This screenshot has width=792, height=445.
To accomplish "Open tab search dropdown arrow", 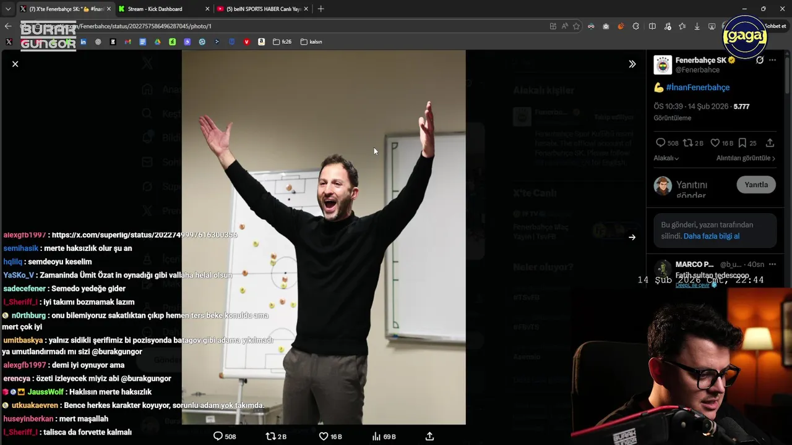I will [x=8, y=9].
